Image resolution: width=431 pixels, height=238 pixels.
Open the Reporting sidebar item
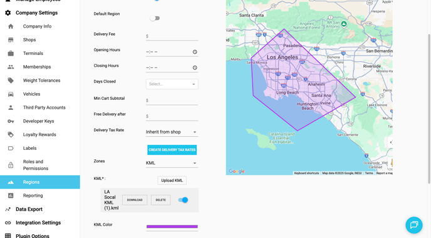33,196
